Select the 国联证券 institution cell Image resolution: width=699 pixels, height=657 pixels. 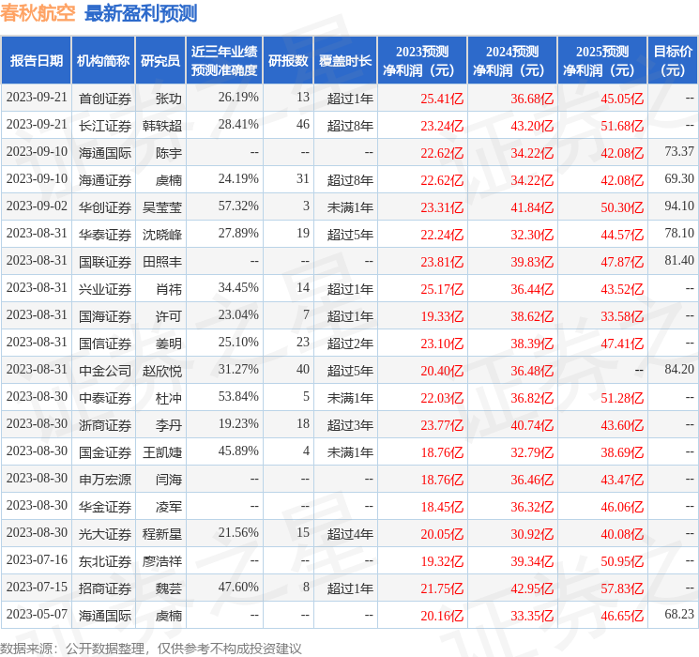coord(105,262)
